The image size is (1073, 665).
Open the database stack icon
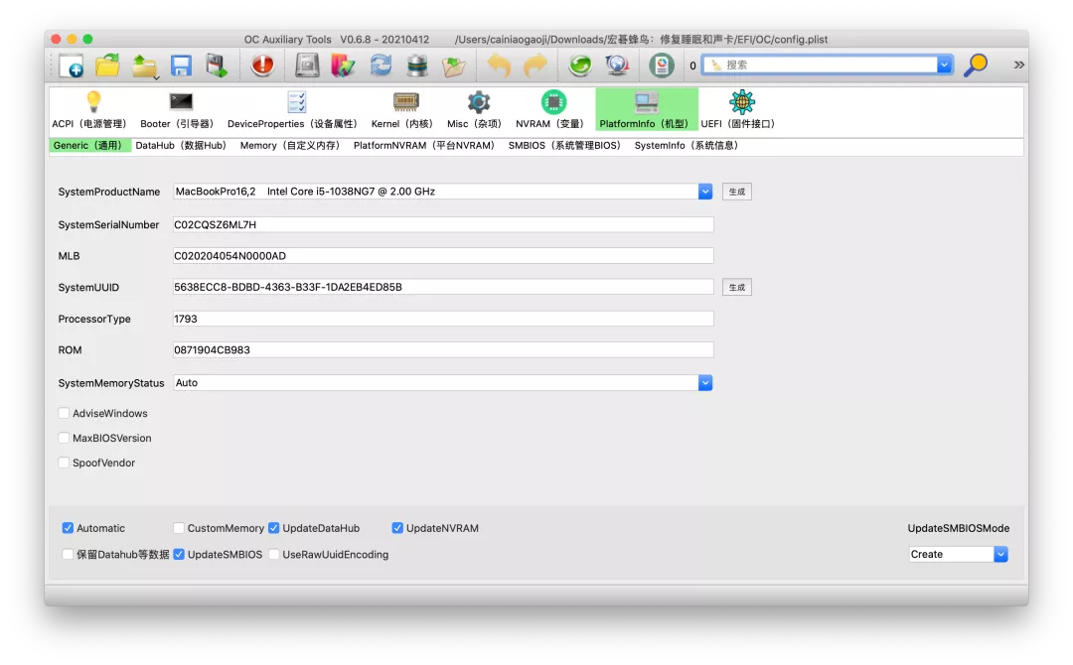point(416,66)
